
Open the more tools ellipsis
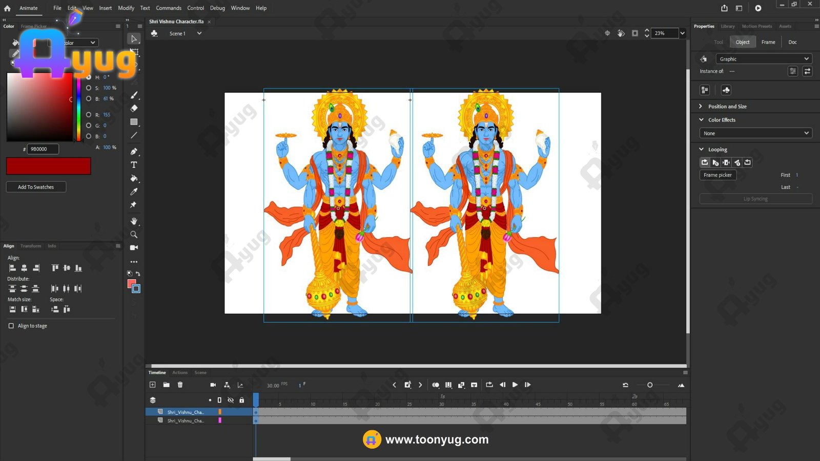pyautogui.click(x=134, y=262)
